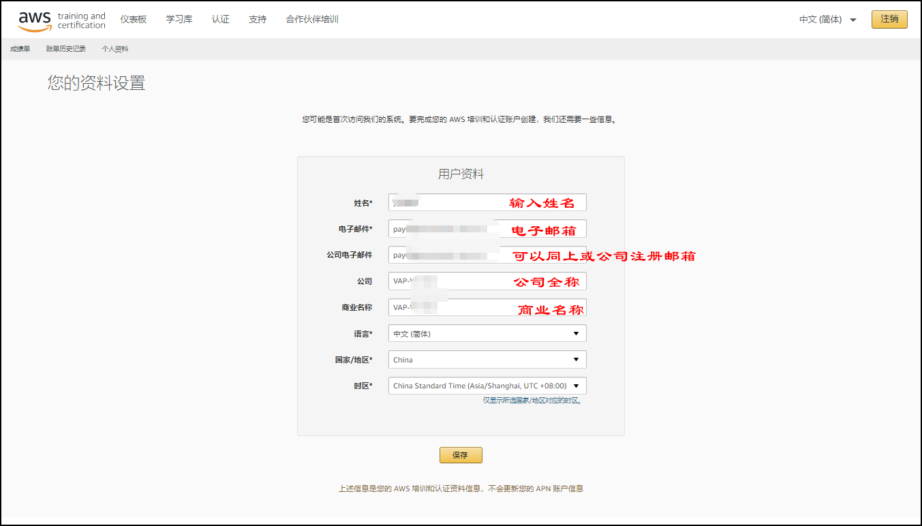Open the 国家/地区 China dropdown
This screenshot has height=526, width=922.
click(x=487, y=359)
